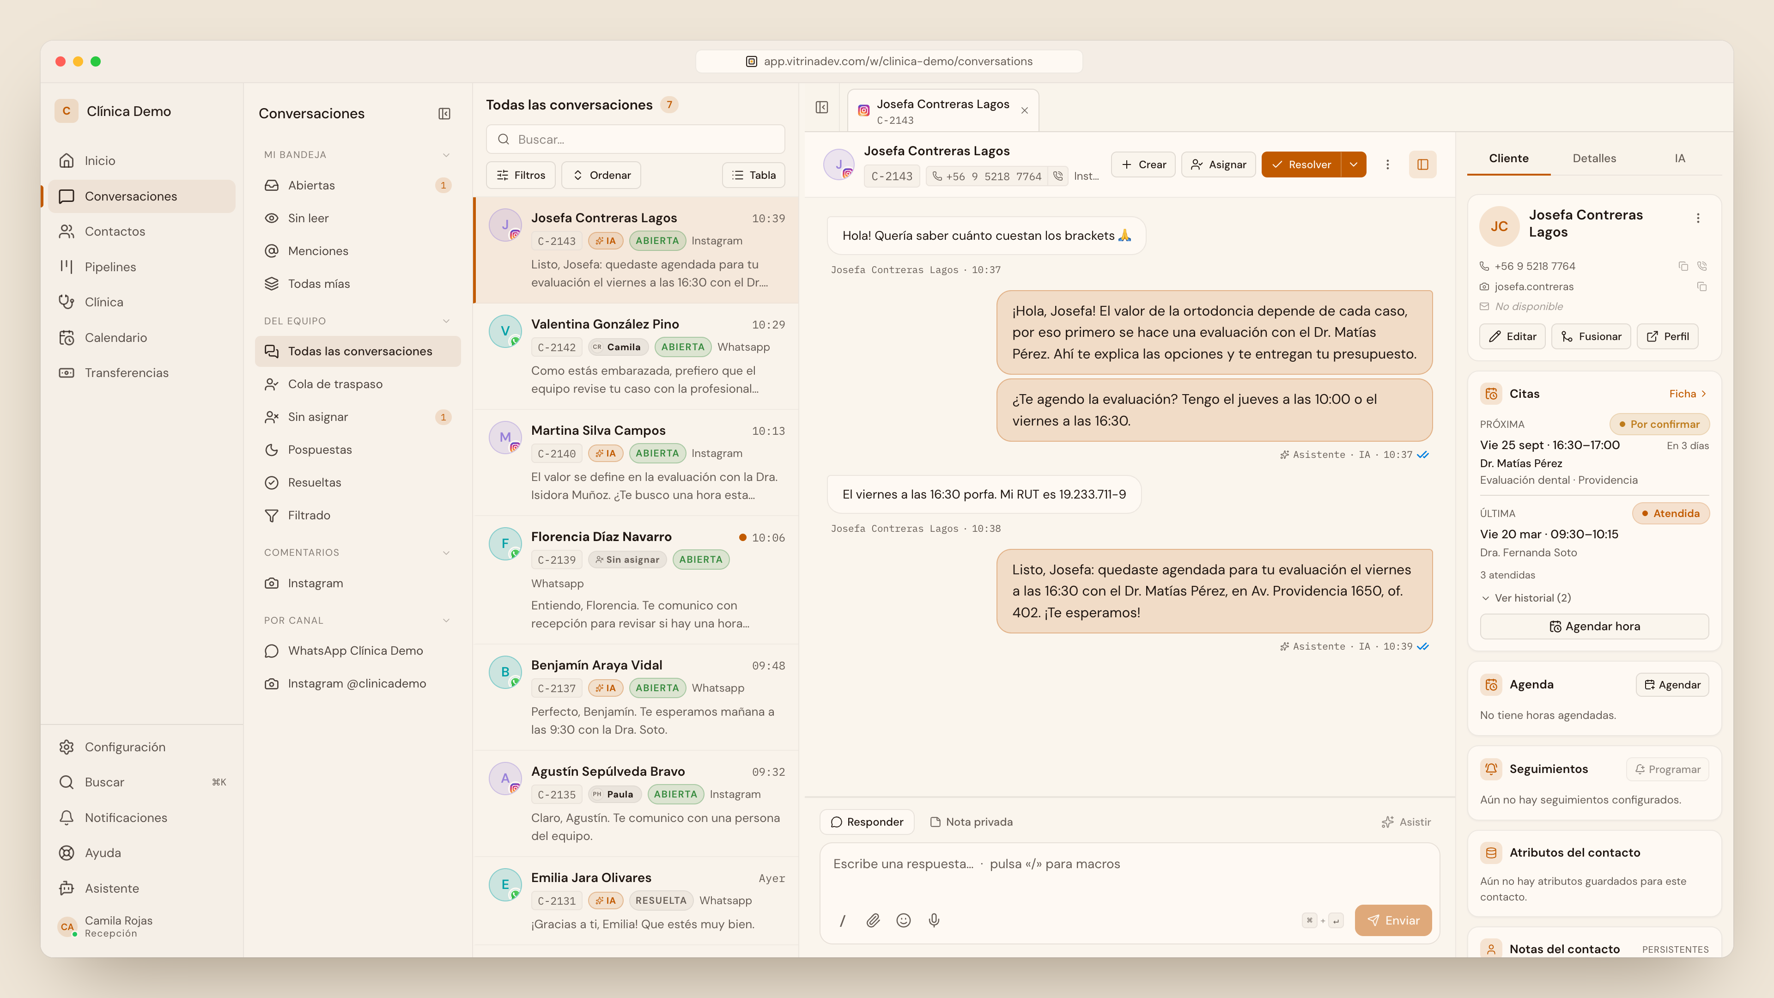
Task: Open the Ordenar sort dropdown
Action: pyautogui.click(x=601, y=175)
